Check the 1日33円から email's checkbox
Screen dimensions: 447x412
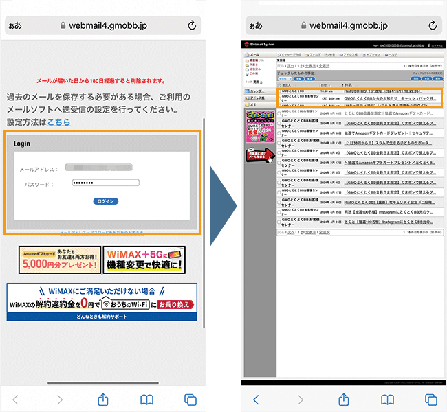[x=279, y=143]
